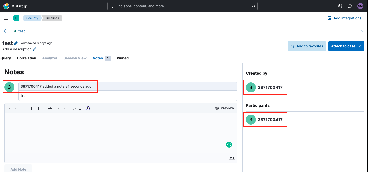This screenshot has width=368, height=172.
Task: Apply bold formatting in note editor
Action: 9,108
